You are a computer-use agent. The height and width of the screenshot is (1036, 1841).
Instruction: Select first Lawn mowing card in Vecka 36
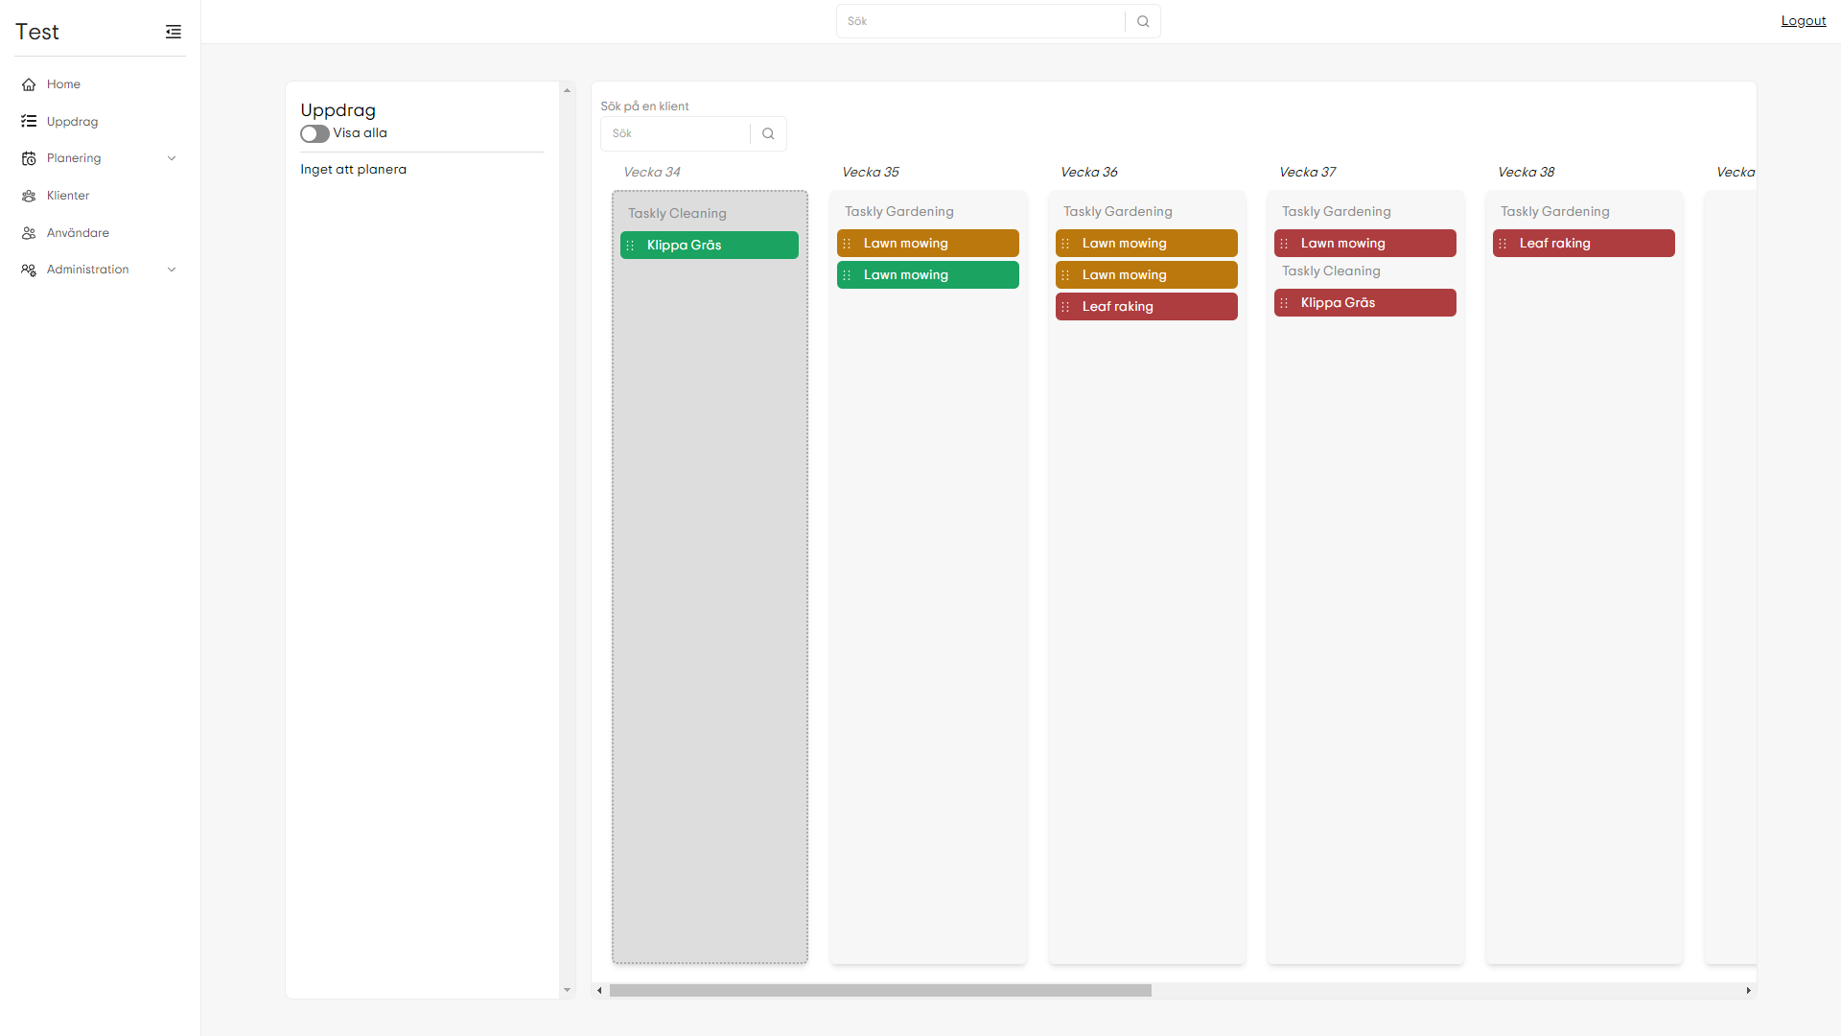[x=1147, y=244]
